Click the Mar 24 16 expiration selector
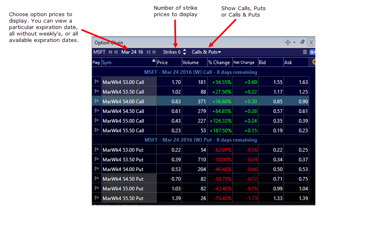This screenshot has height=242, width=365. (x=132, y=52)
